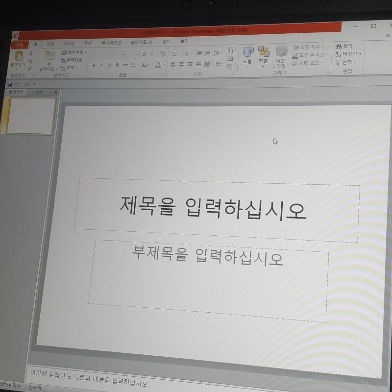Viewport: 392px width, 392px height.
Task: Switch to the Design (디자인) tab
Action: coord(69,44)
